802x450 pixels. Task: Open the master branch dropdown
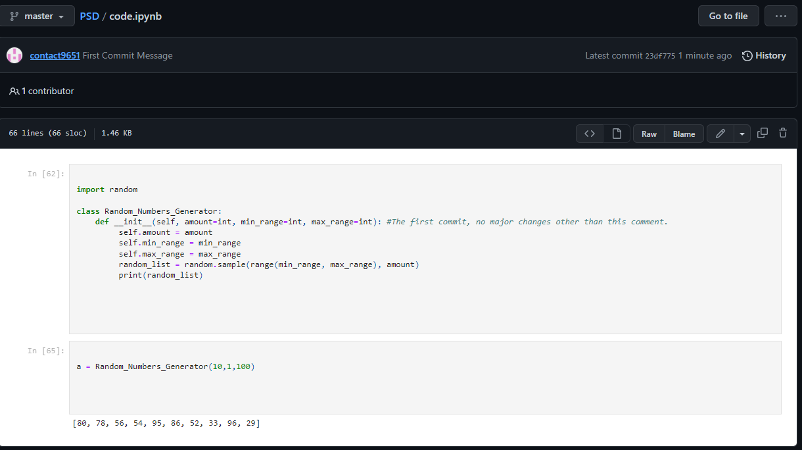pyautogui.click(x=37, y=16)
